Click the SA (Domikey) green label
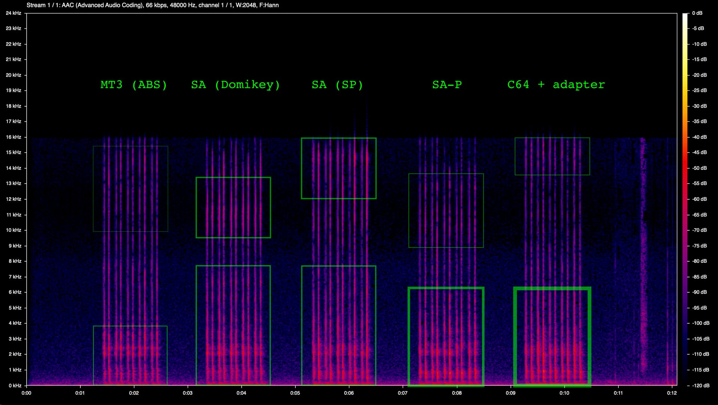718x405 pixels. pos(235,85)
